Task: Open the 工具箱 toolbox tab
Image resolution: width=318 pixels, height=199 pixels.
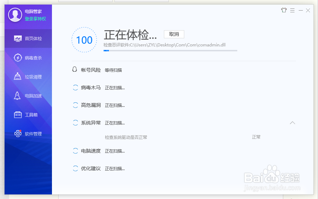Action: coord(28,115)
